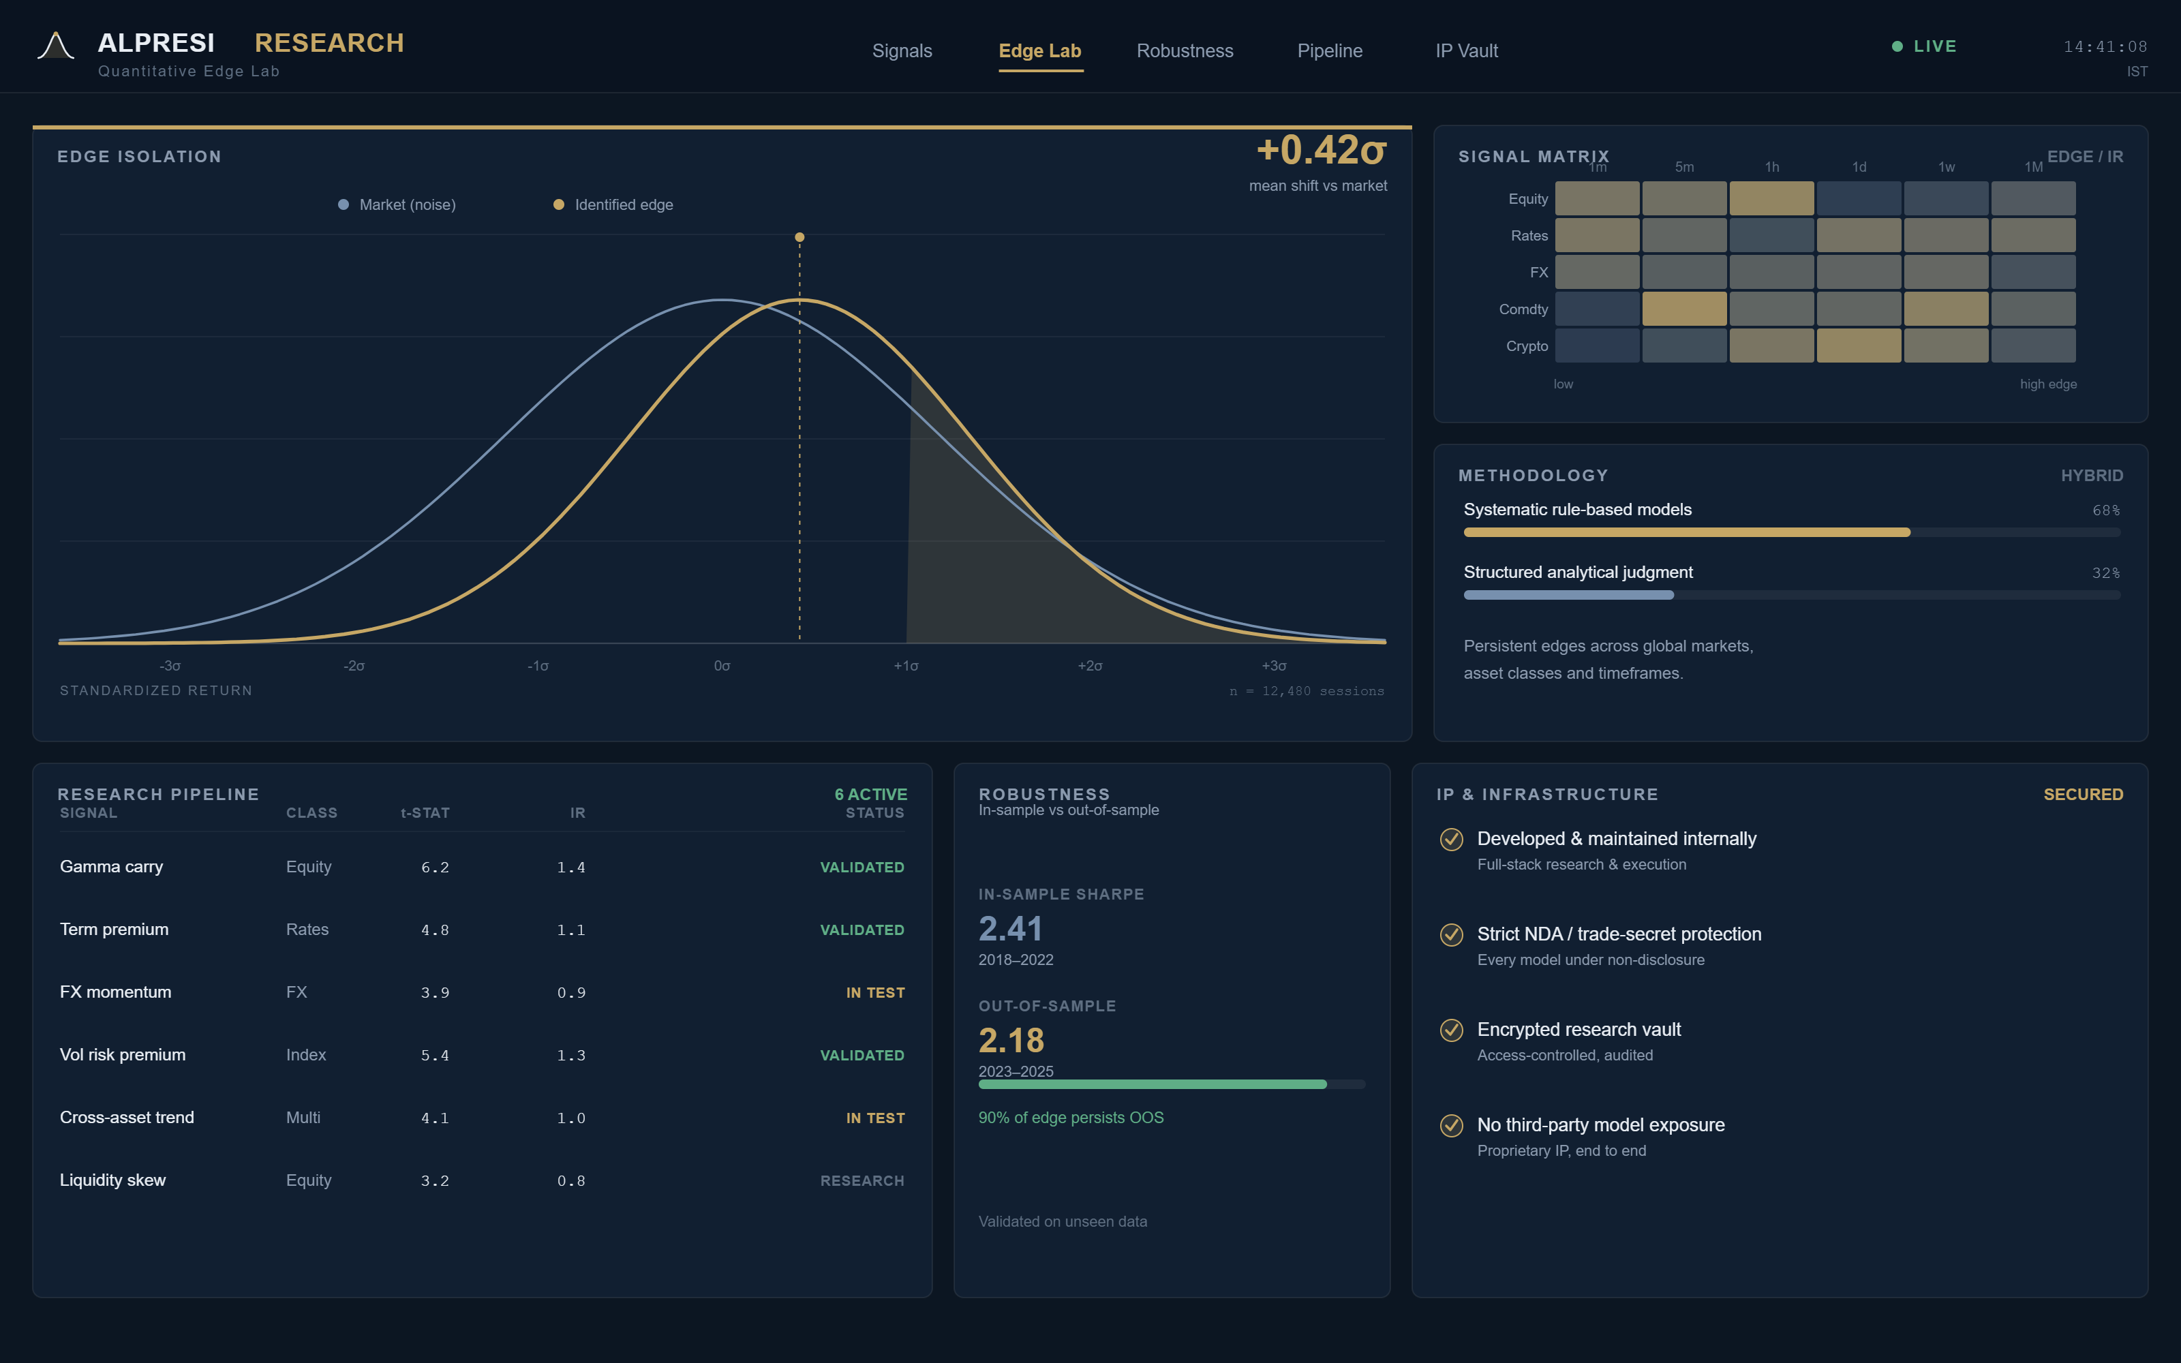
Task: Select the Term premium signal row
Action: pyautogui.click(x=482, y=930)
